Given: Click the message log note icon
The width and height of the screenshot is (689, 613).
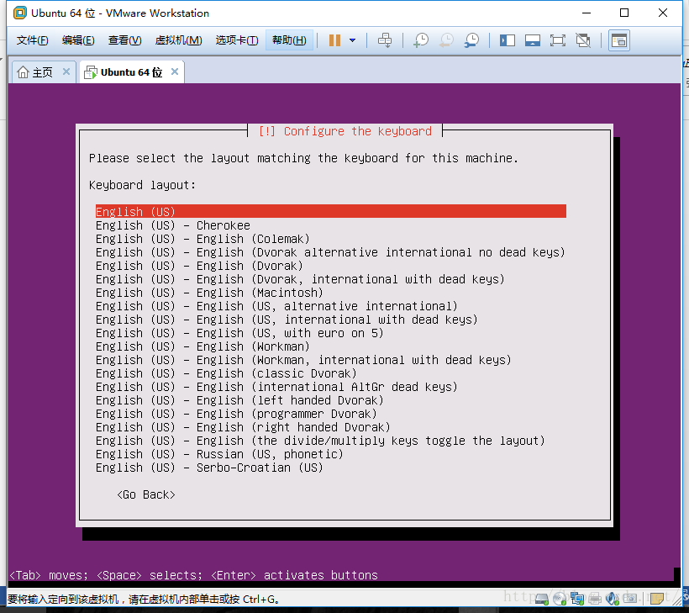Looking at the screenshot, I should [x=657, y=599].
